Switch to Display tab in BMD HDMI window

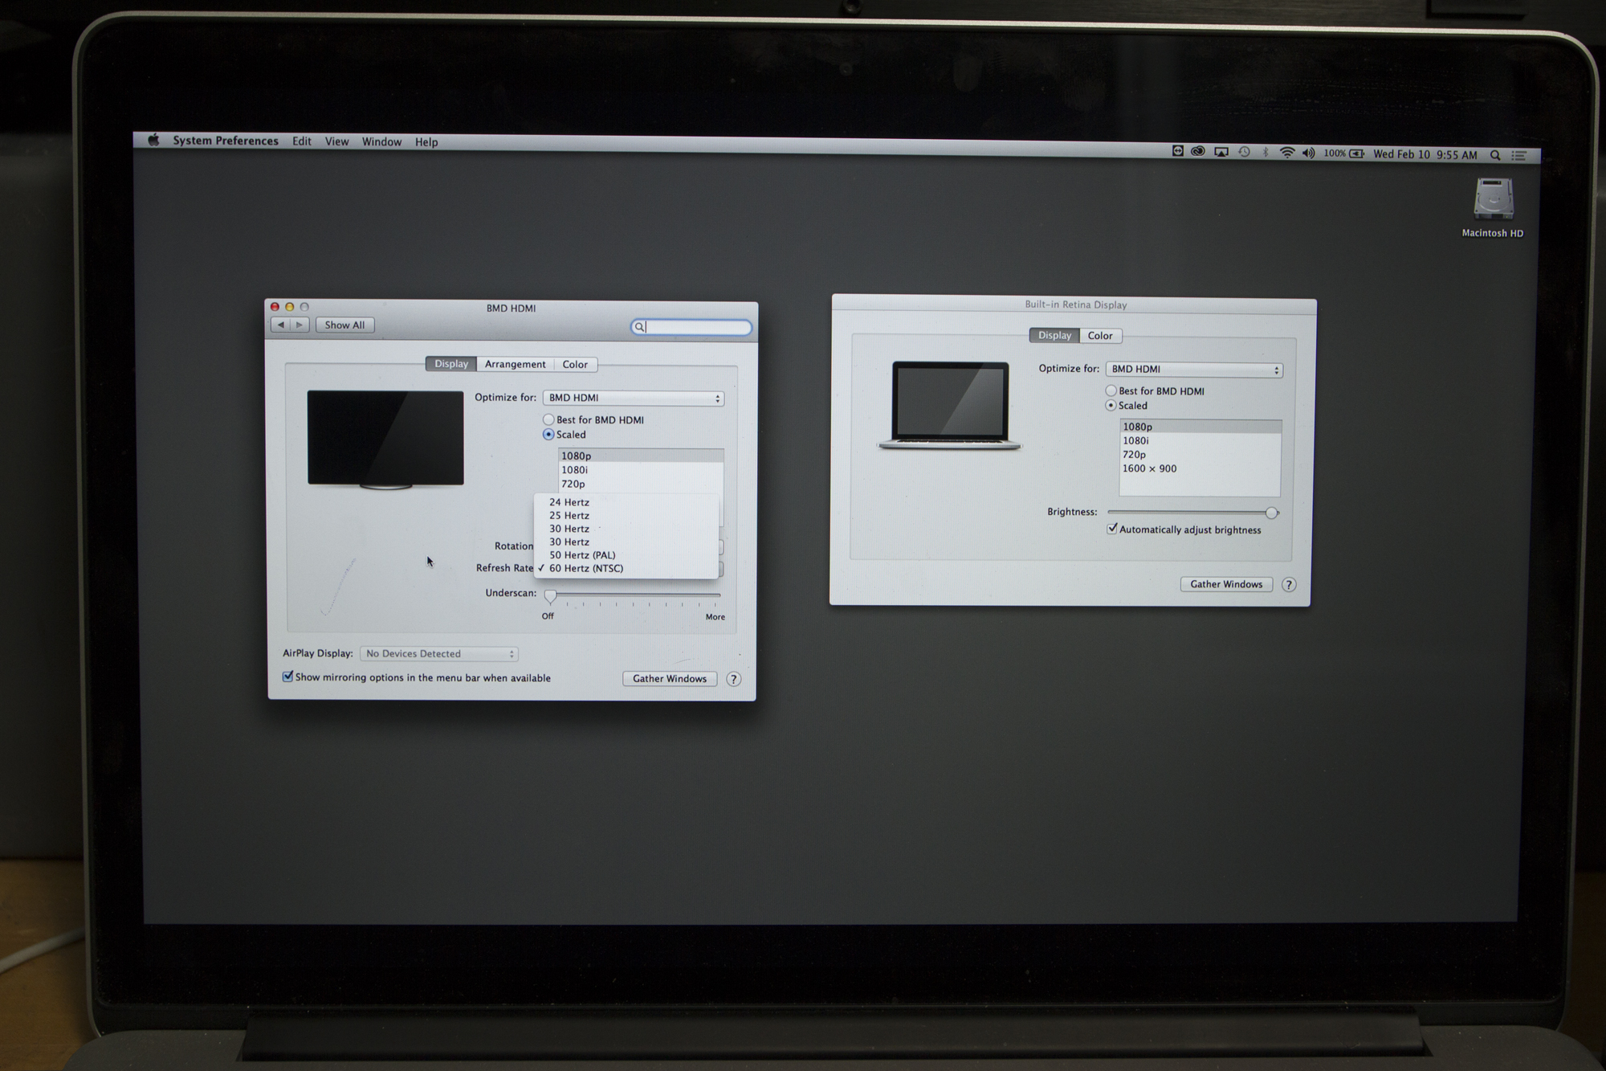tap(451, 364)
